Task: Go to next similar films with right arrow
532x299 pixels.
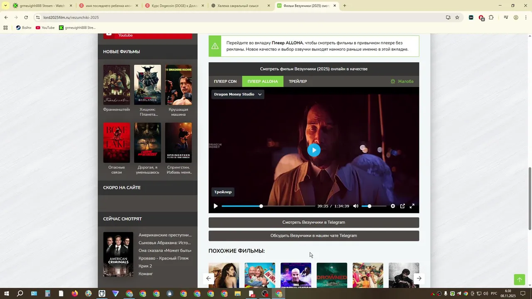Action: 419,278
